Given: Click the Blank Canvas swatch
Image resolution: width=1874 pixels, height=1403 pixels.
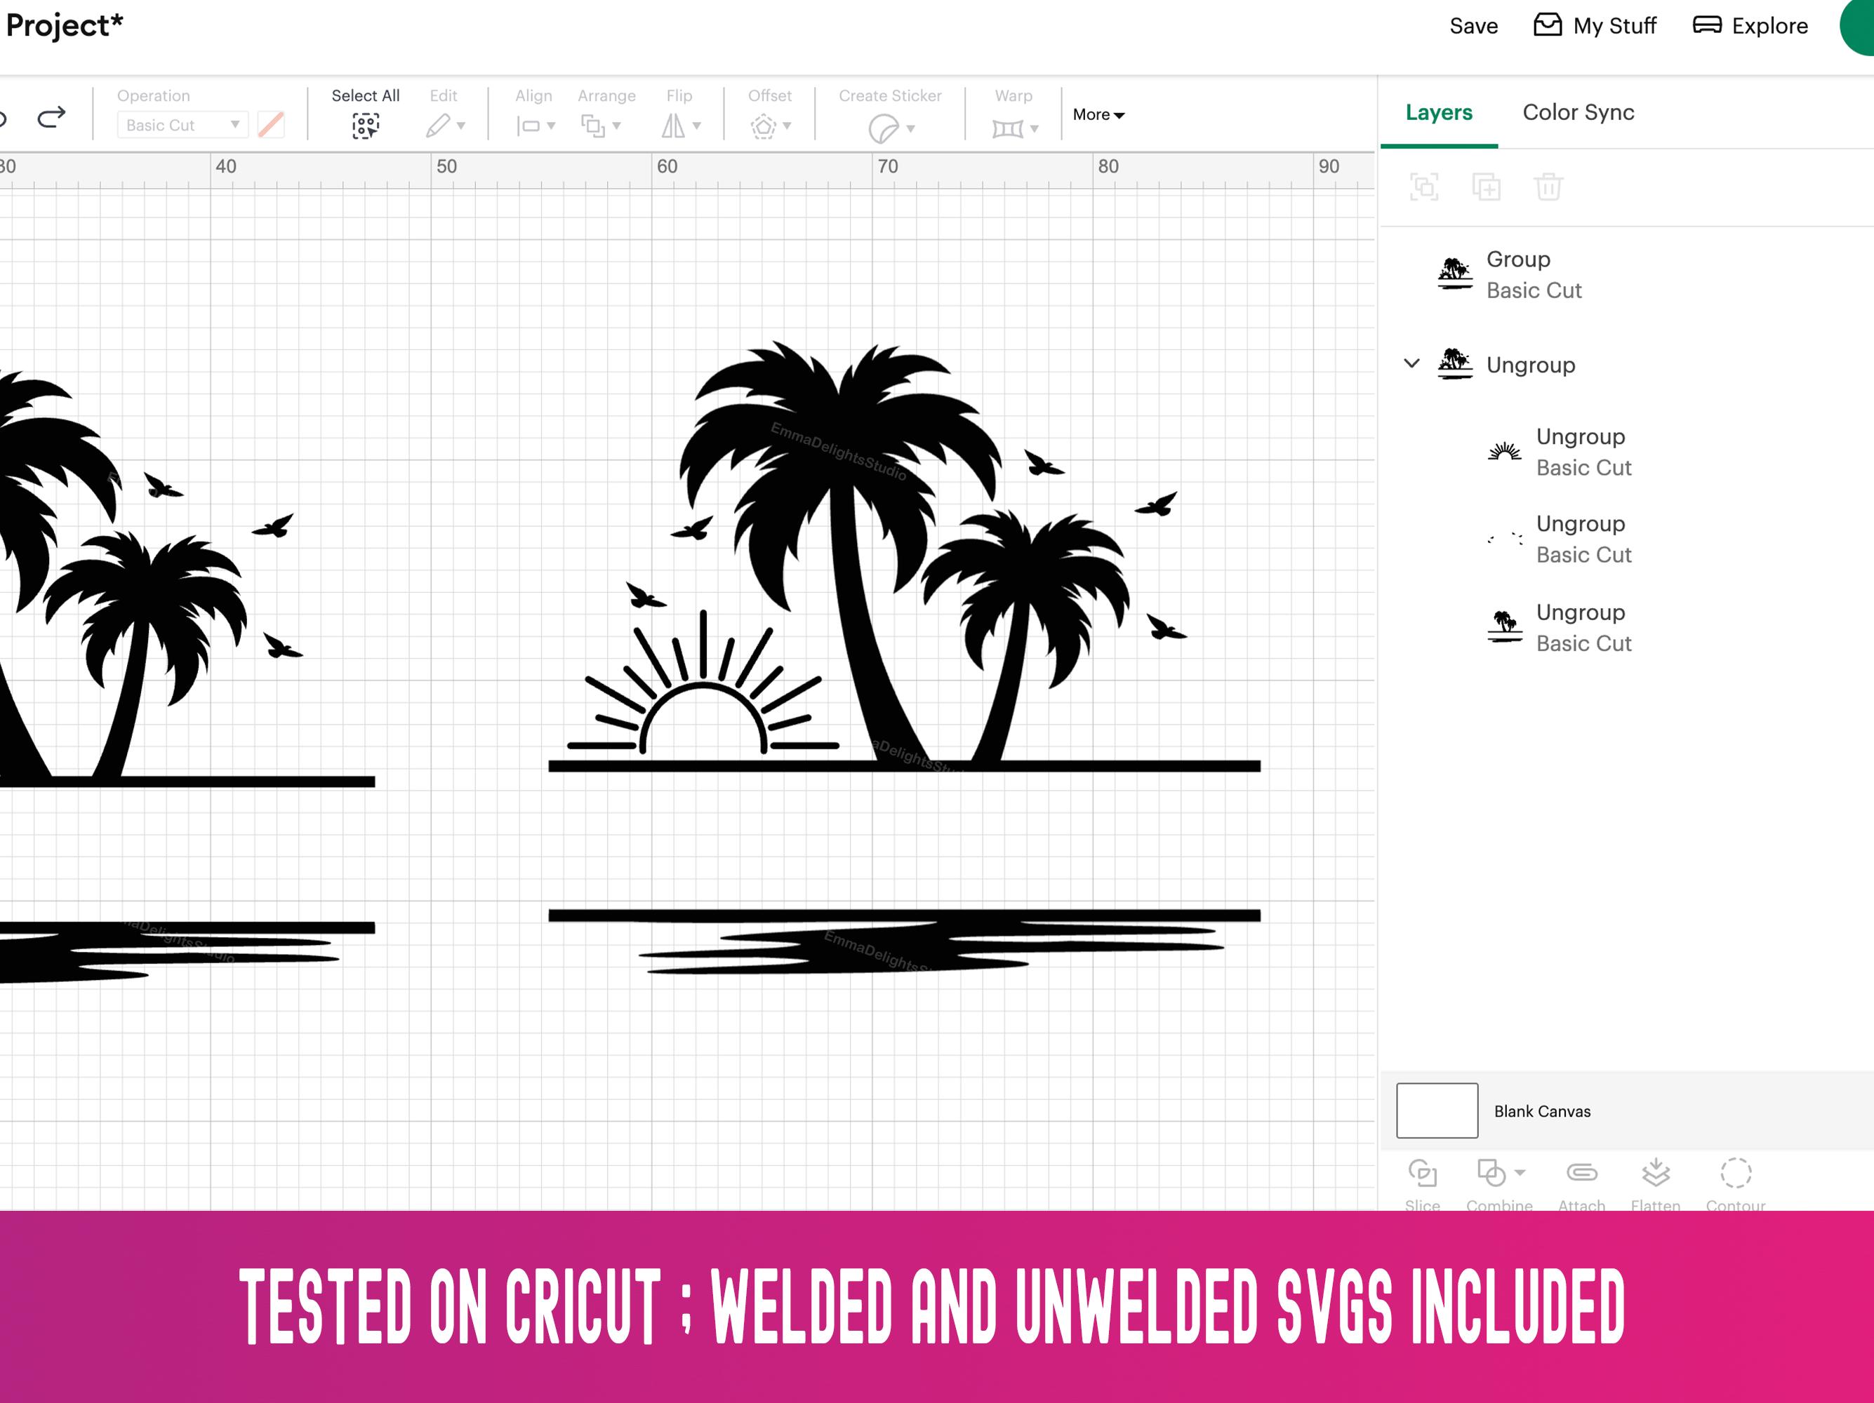Looking at the screenshot, I should pyautogui.click(x=1437, y=1110).
